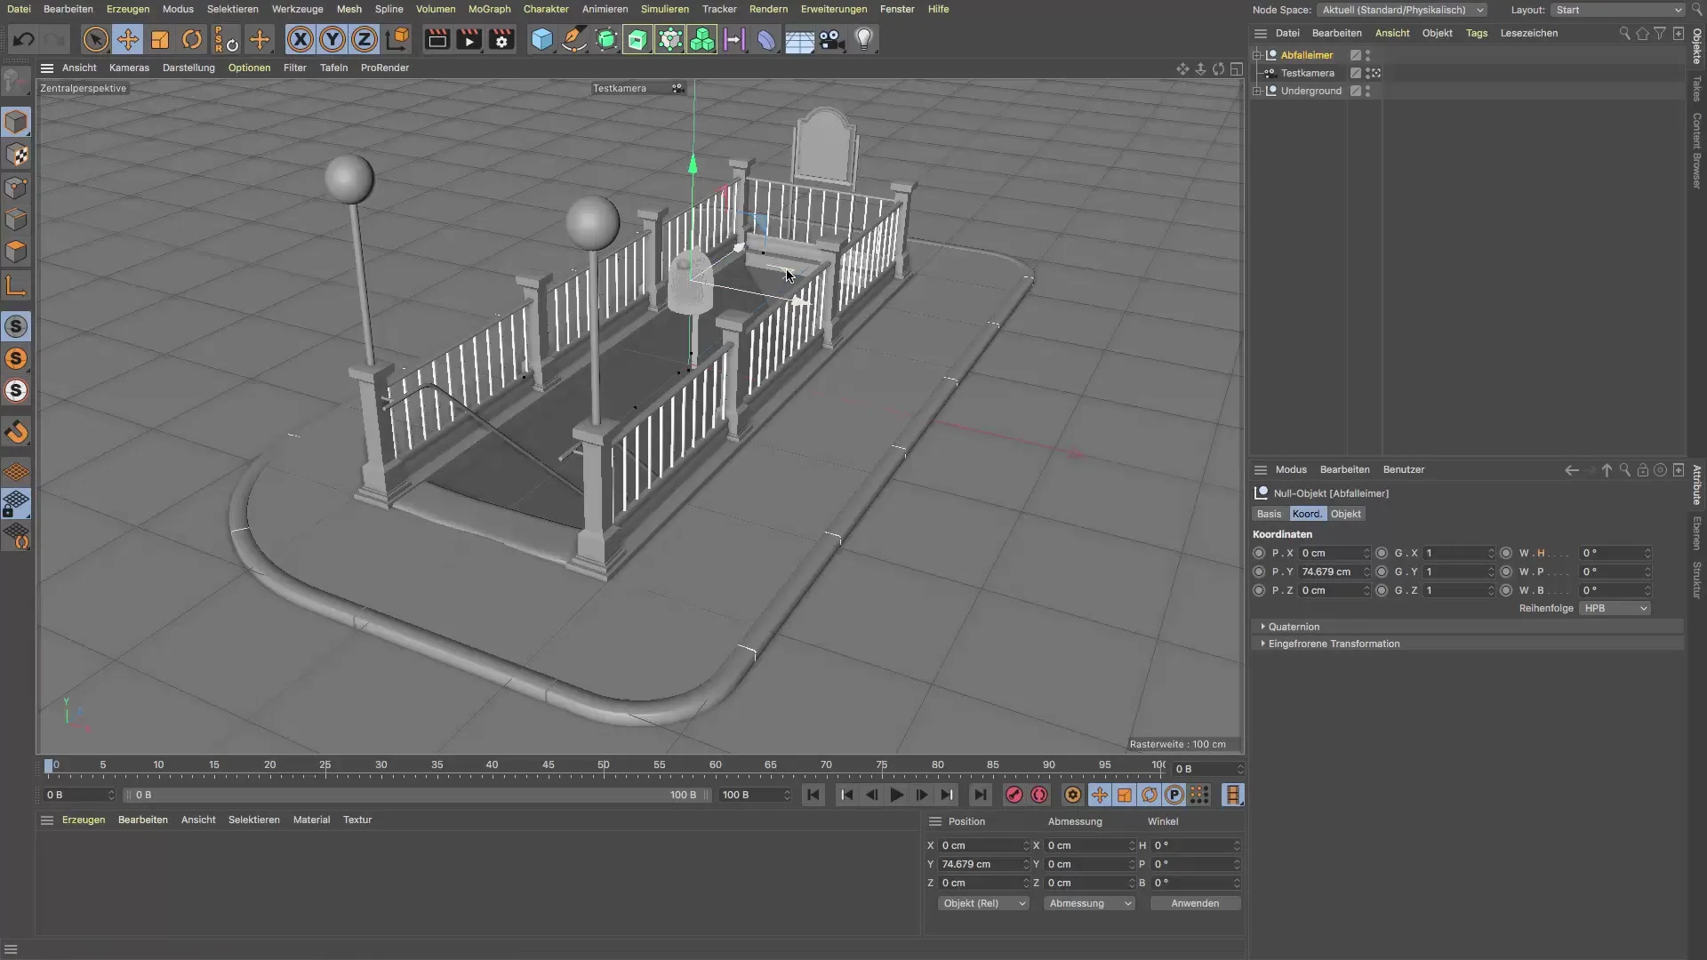Select the Live Selection tool
1707x960 pixels.
[x=95, y=39]
